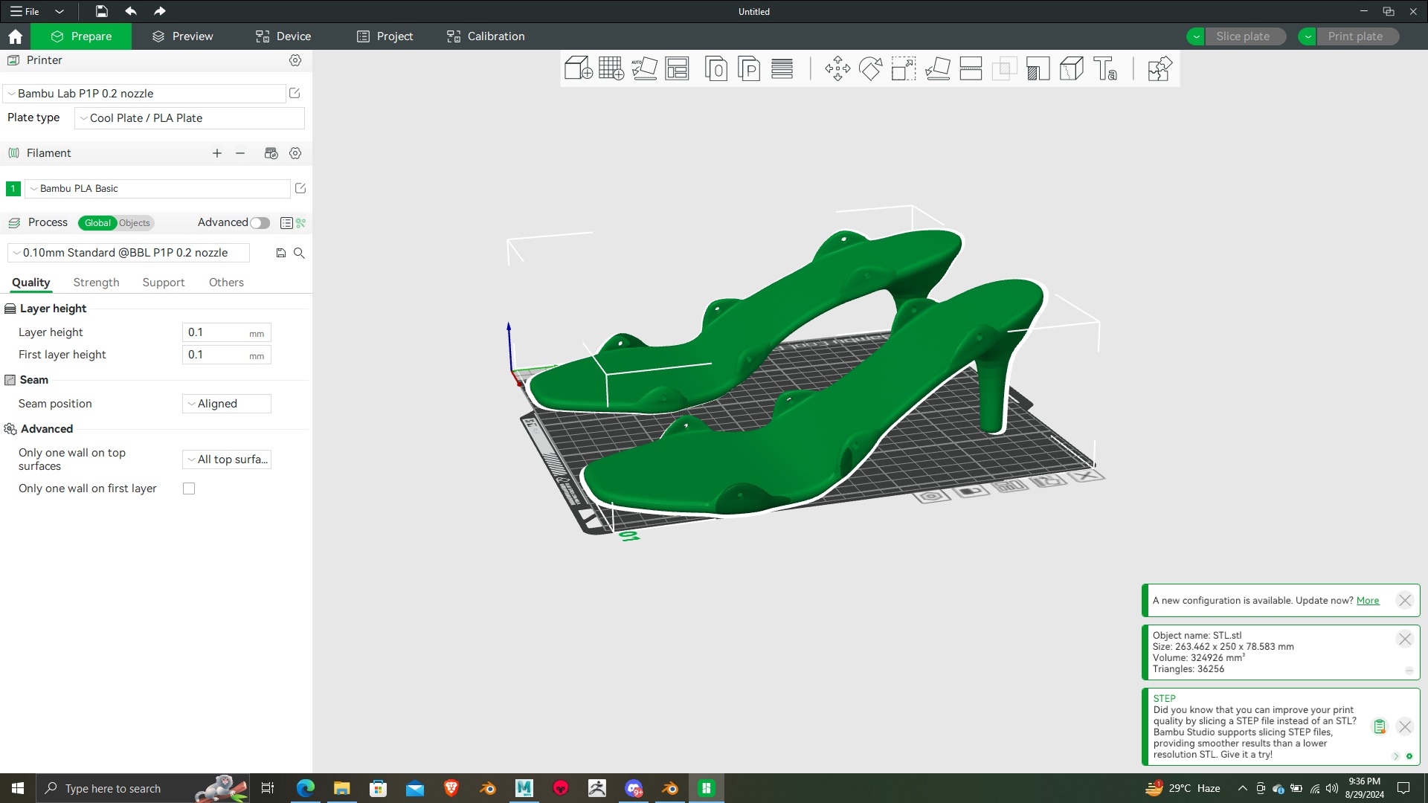Image resolution: width=1428 pixels, height=803 pixels.
Task: Select the Rotate tool
Action: click(x=870, y=68)
